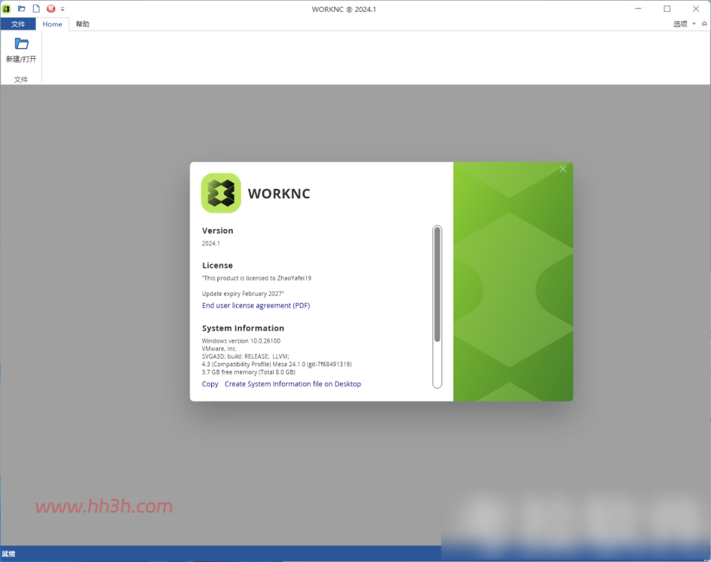Click the "System Information" heading
This screenshot has width=711, height=562.
[243, 328]
